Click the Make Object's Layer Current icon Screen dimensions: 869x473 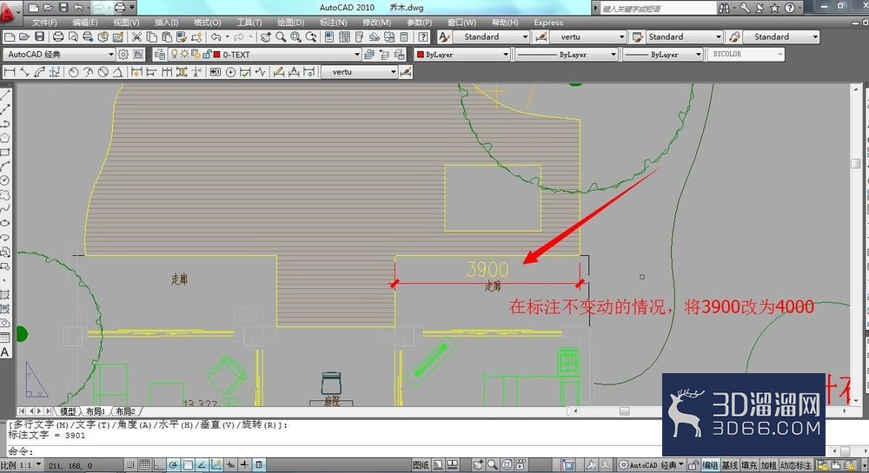point(369,54)
